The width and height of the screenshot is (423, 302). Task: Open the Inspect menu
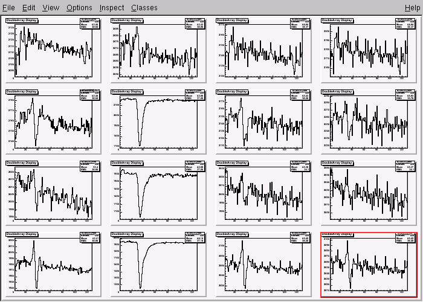click(x=112, y=7)
